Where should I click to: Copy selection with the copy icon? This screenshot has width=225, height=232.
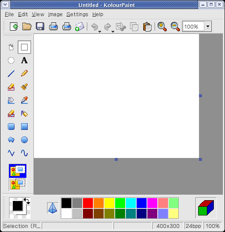(134, 27)
